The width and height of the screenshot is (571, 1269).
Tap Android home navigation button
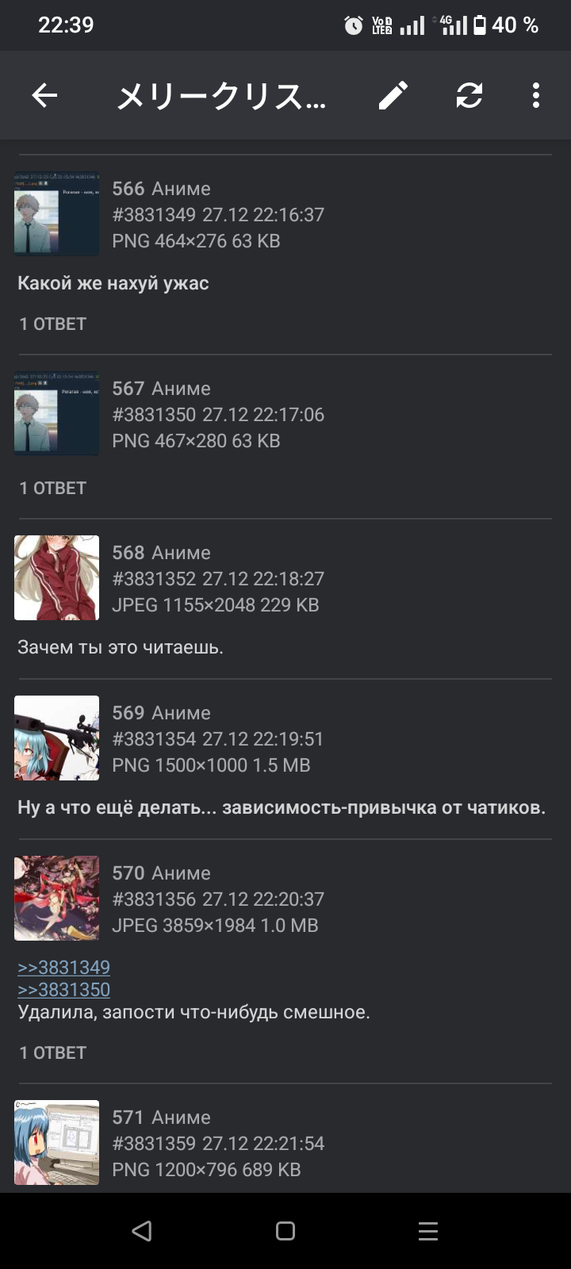coord(285,1231)
